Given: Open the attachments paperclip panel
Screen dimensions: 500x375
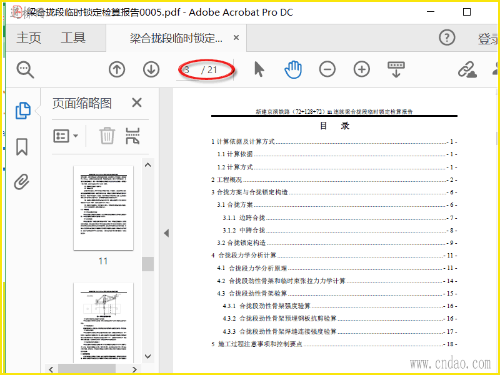Looking at the screenshot, I should (22, 182).
